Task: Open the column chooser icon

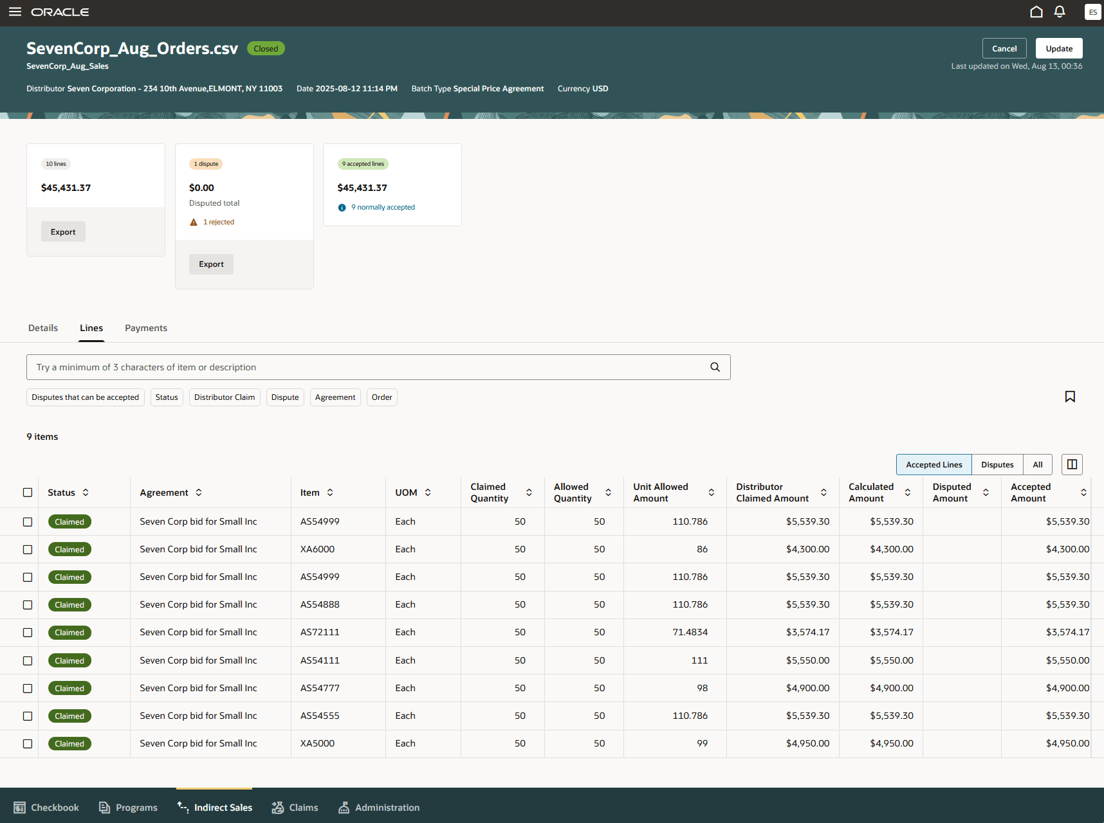Action: pyautogui.click(x=1072, y=464)
